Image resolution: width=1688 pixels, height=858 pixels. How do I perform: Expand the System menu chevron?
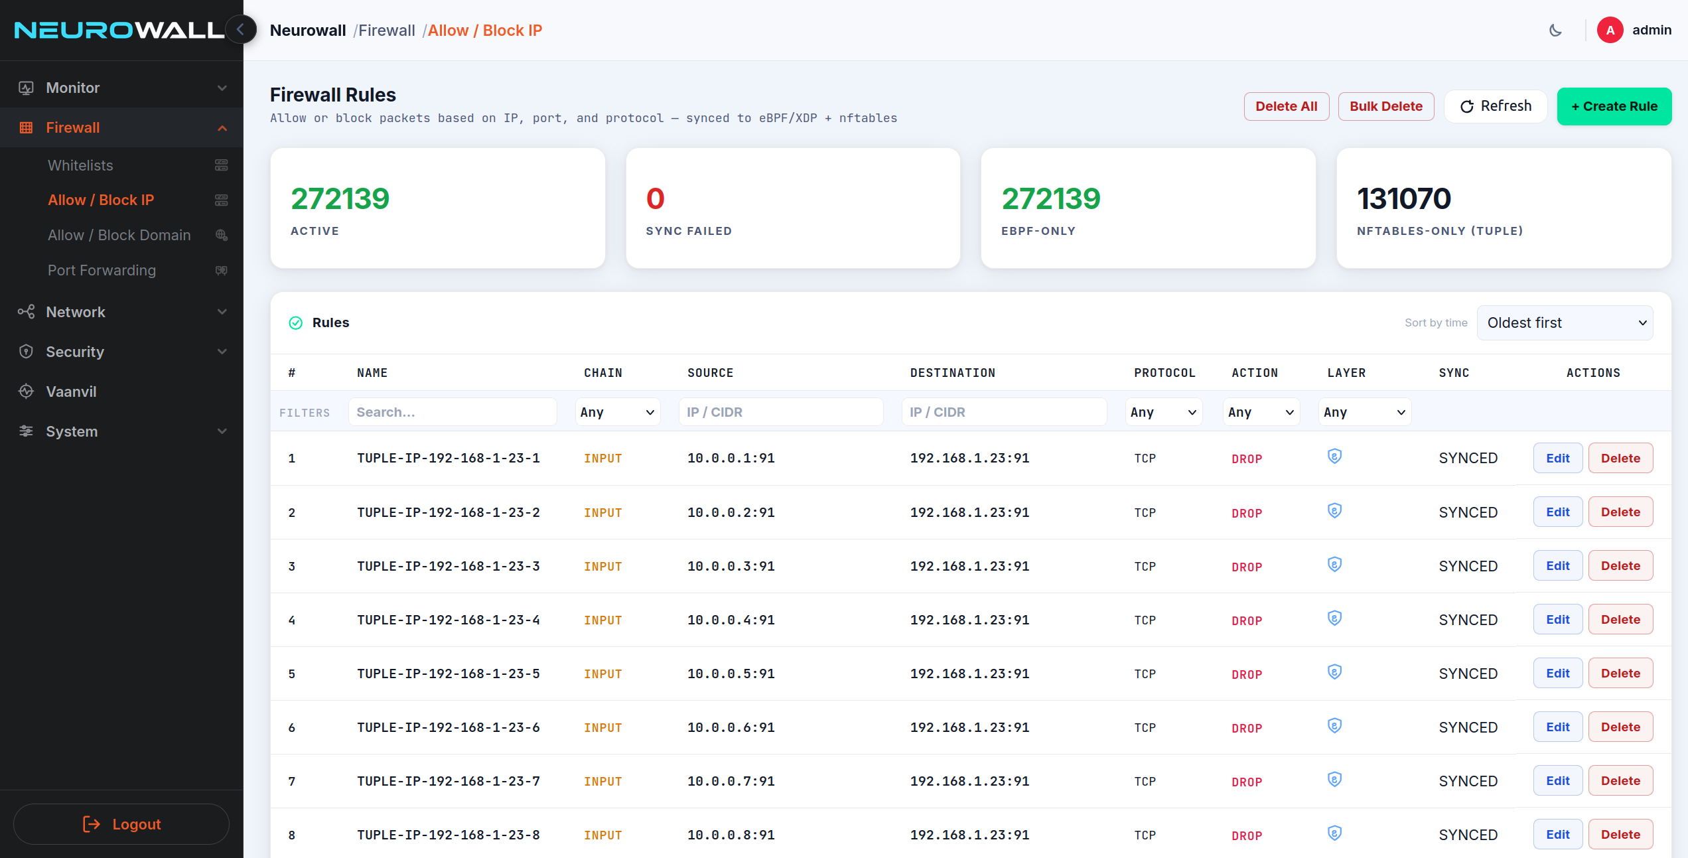coord(222,431)
